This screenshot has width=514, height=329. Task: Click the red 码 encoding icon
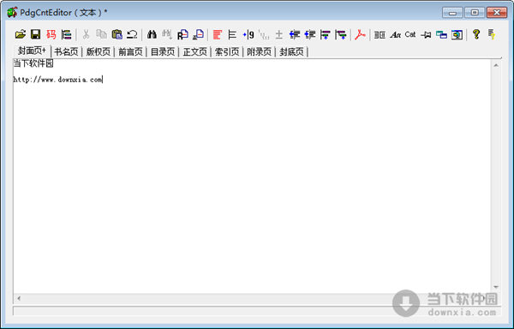coord(51,34)
